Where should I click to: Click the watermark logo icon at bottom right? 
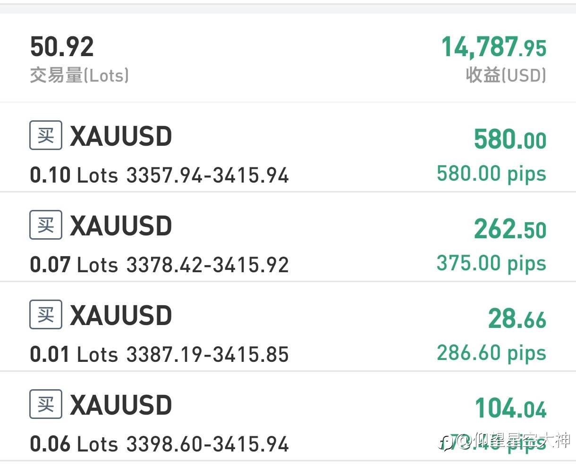(446, 442)
